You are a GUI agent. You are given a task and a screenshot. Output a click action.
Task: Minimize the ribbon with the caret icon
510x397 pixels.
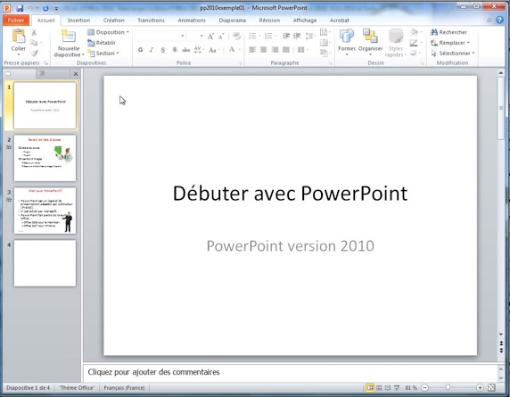click(x=489, y=21)
